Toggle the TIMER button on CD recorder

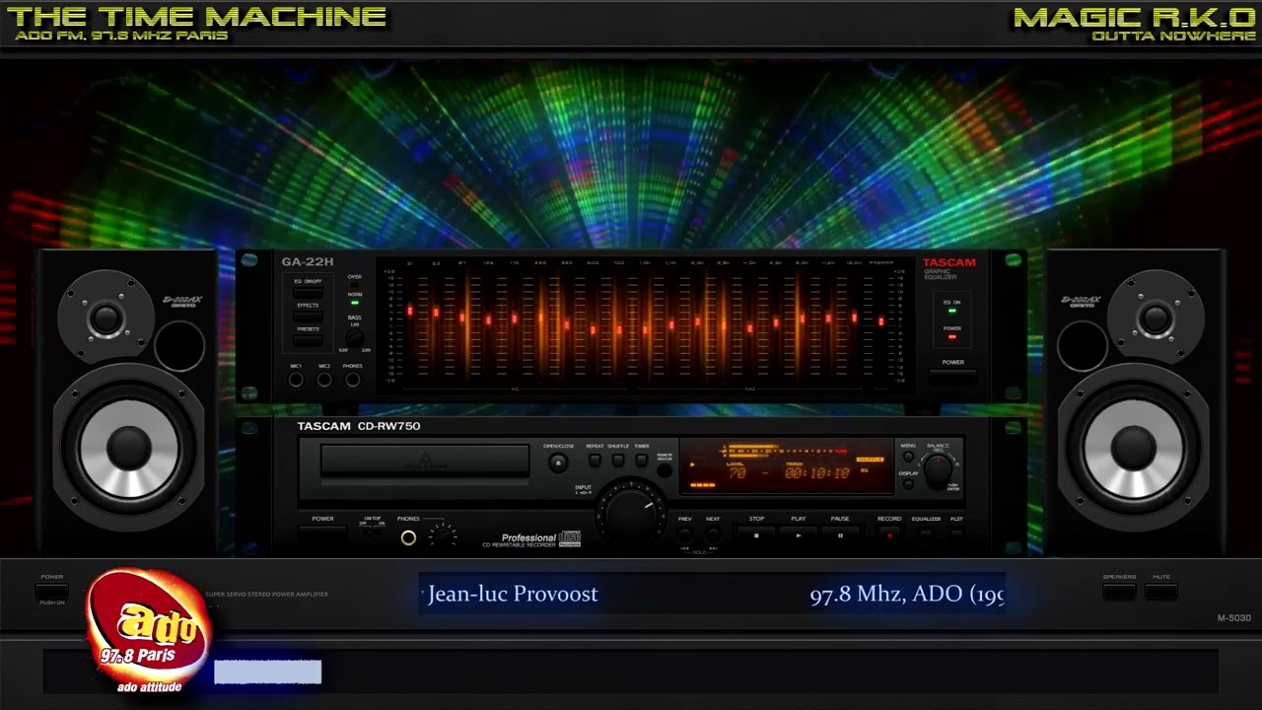(x=641, y=461)
